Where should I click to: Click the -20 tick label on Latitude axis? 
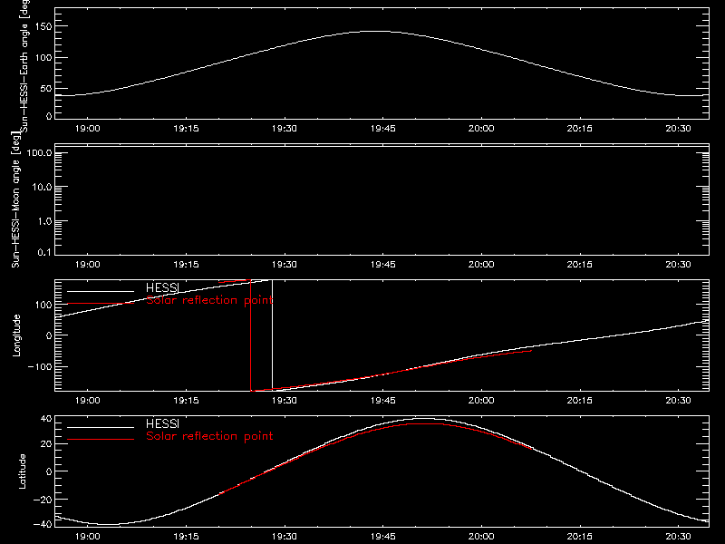43,500
